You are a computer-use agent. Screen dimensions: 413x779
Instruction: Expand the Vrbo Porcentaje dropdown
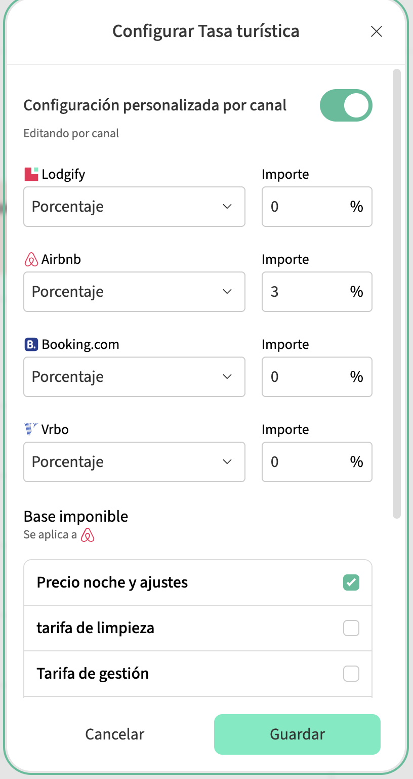[x=134, y=462]
